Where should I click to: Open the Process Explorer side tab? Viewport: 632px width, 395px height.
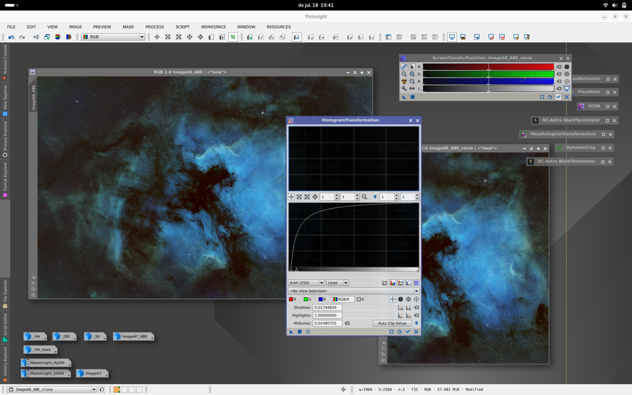tap(5, 139)
